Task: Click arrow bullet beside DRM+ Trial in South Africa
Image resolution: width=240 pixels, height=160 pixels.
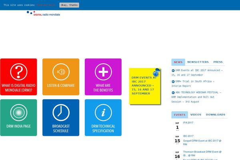Action: 173,82
